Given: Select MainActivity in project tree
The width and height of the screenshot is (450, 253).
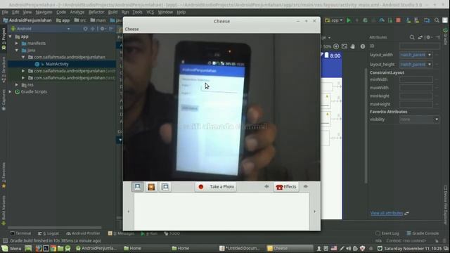Looking at the screenshot, I should pos(57,64).
